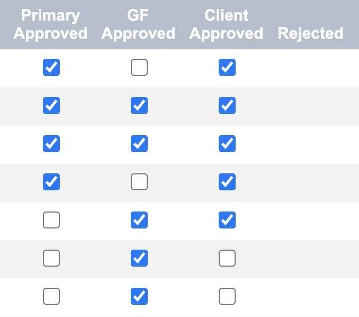Uncheck Client Approved in fifth row

227,220
